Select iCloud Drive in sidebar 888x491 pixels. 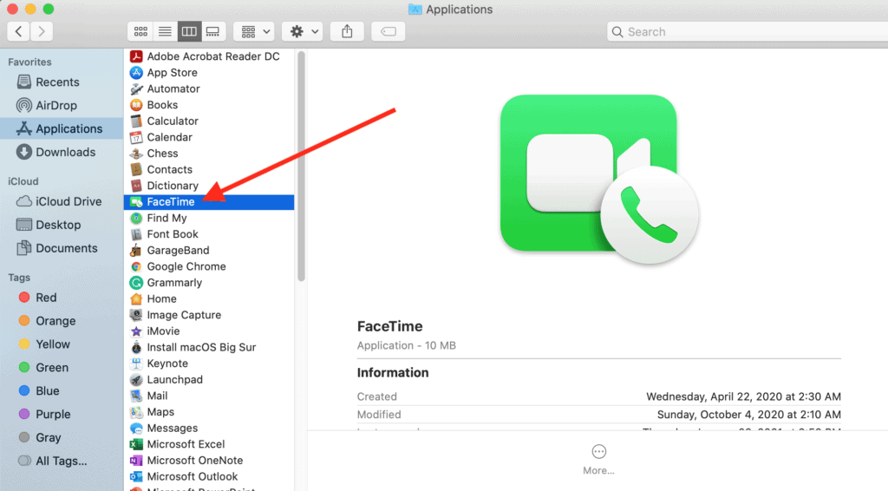[x=69, y=201]
